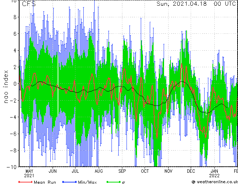Click the red Mean Run legend line
238x184 pixels.
coord(26,182)
